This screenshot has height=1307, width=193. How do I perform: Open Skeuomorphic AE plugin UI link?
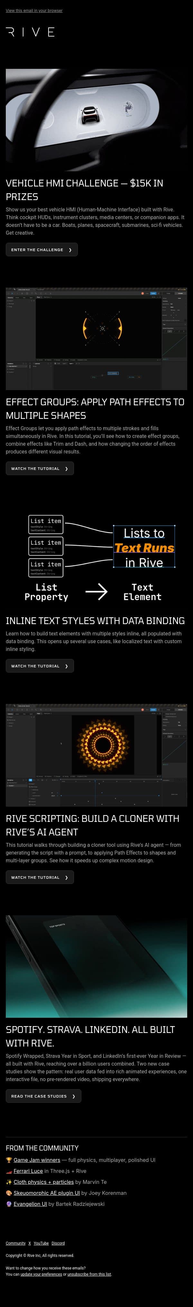(x=47, y=1193)
